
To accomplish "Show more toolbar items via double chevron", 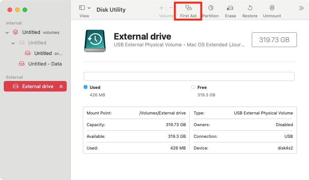I will point(301,8).
